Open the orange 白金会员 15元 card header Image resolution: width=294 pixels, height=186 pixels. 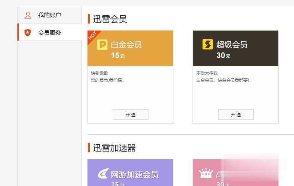[130, 48]
